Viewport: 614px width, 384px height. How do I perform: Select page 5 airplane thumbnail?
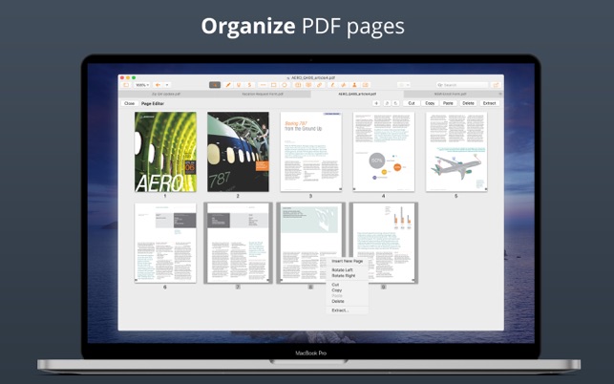coord(455,152)
